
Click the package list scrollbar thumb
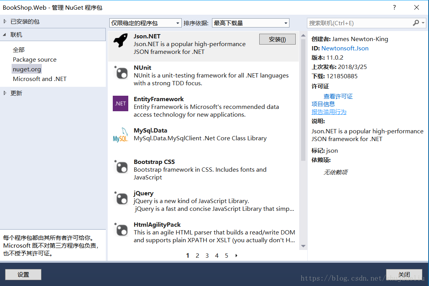(x=303, y=100)
